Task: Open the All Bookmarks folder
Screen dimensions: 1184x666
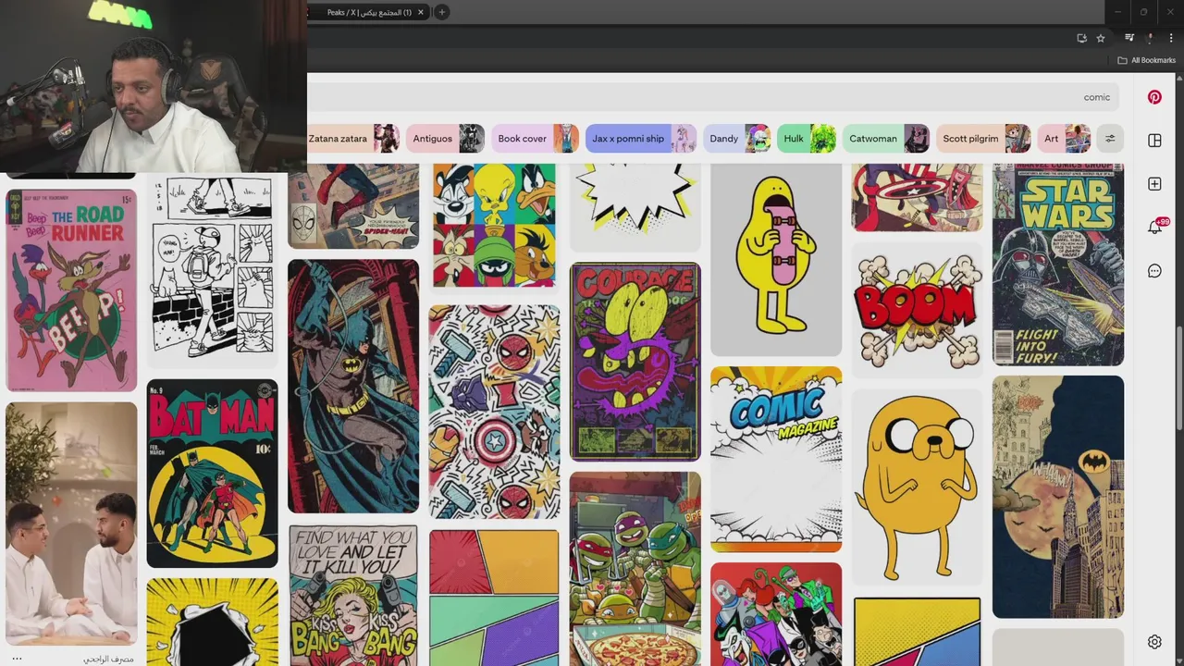Action: [1146, 60]
